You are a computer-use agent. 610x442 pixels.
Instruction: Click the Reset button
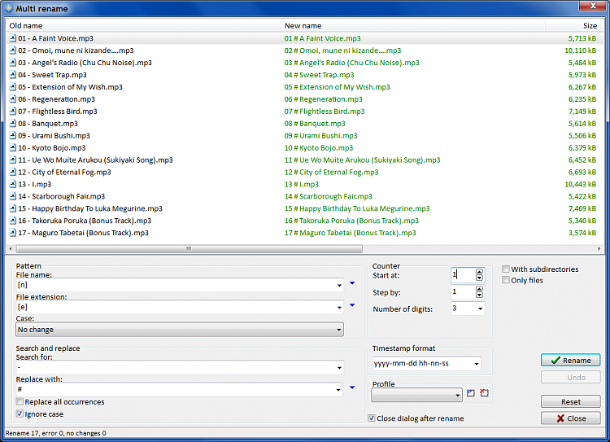[571, 401]
